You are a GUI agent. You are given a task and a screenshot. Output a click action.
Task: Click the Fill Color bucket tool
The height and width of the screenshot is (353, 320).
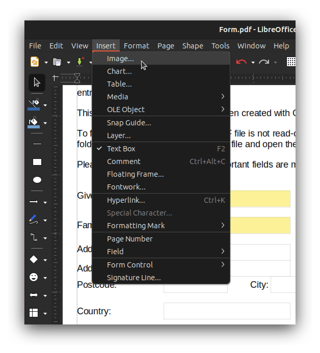pyautogui.click(x=34, y=123)
